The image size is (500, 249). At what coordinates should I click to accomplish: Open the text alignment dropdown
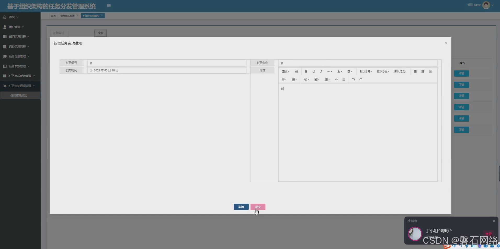pyautogui.click(x=284, y=79)
